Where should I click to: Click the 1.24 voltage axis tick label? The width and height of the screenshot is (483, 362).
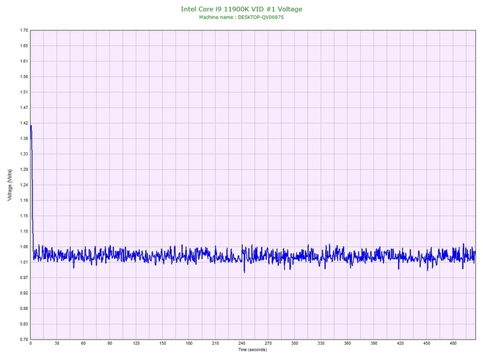[24, 185]
